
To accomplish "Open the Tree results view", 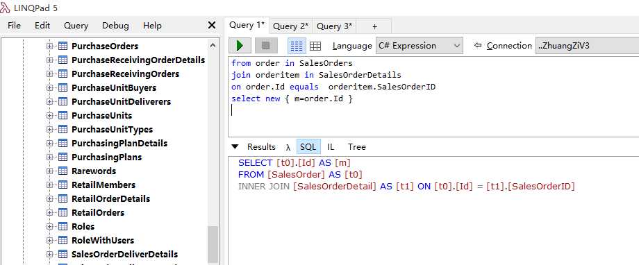I will coord(356,147).
